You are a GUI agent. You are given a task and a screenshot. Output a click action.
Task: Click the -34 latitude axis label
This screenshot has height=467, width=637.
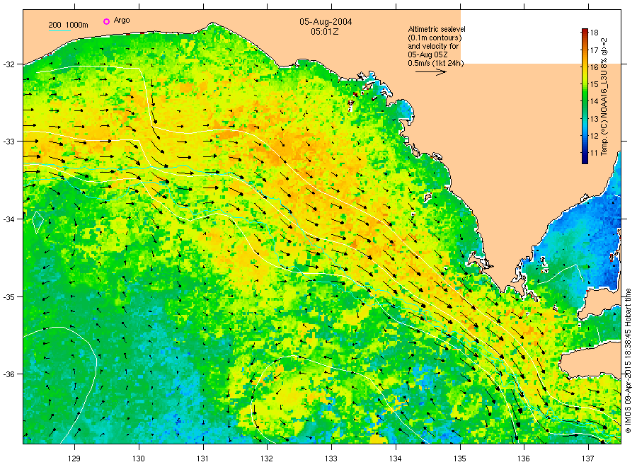click(x=8, y=219)
